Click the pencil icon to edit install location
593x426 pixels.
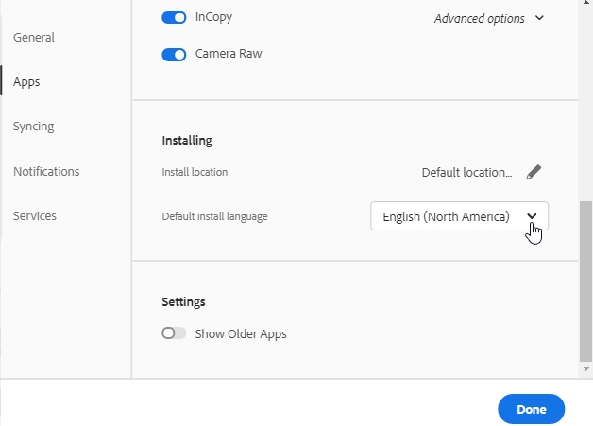point(534,172)
